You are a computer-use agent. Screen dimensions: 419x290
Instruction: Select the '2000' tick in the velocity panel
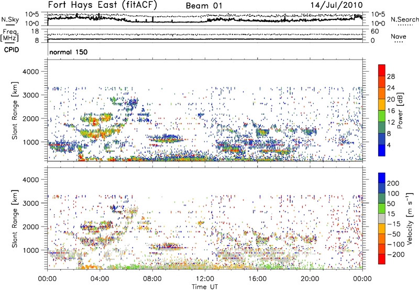point(30,227)
